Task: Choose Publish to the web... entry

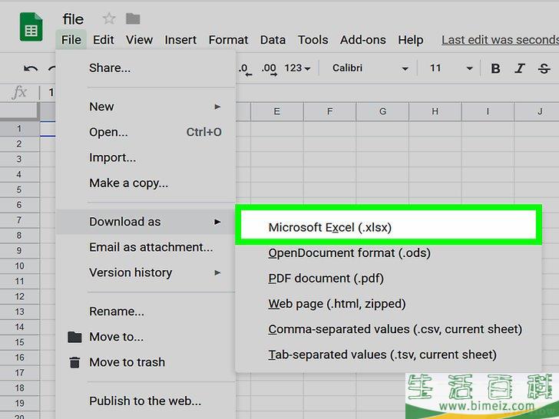Action: (x=145, y=401)
